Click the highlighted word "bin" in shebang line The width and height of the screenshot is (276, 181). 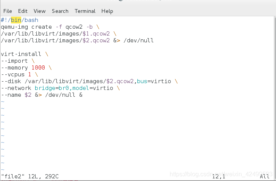point(16,20)
